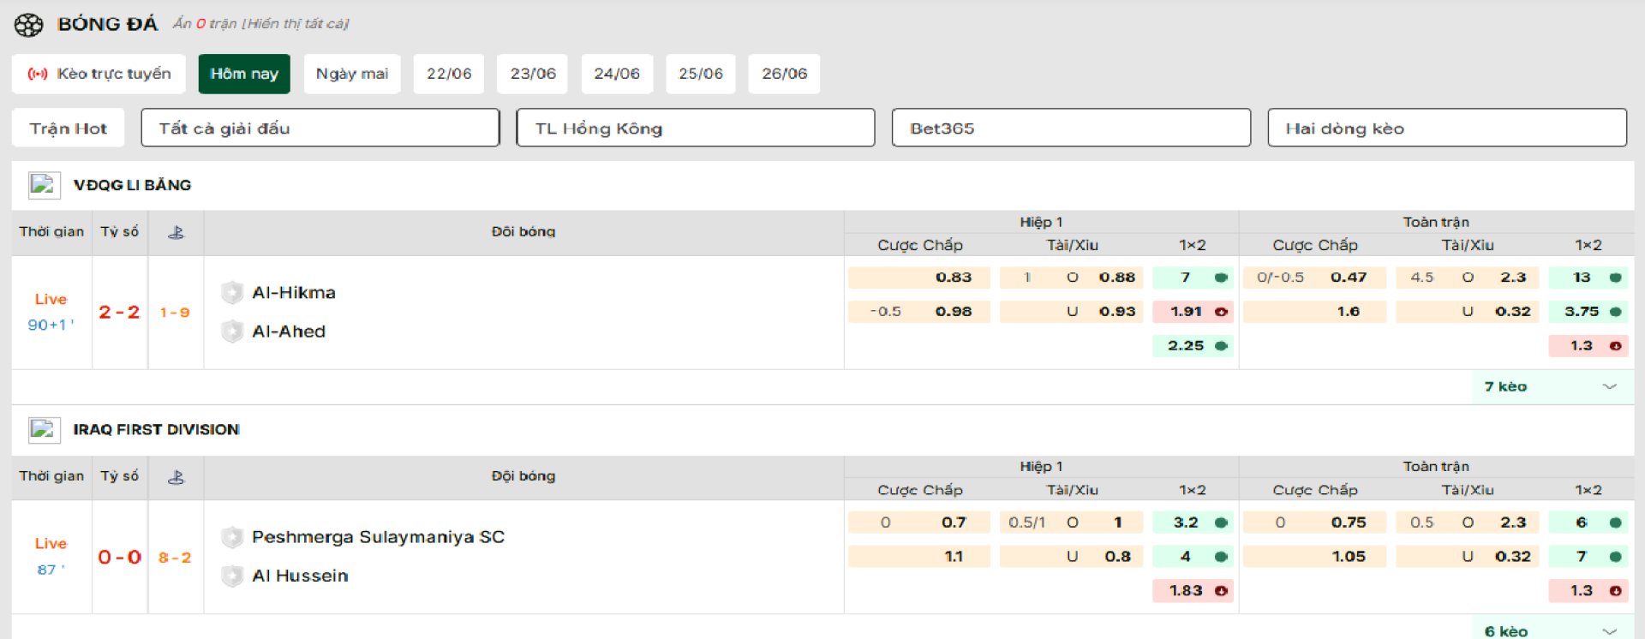Click the 1-9 corner count
Image resolution: width=1645 pixels, height=639 pixels.
tap(175, 313)
